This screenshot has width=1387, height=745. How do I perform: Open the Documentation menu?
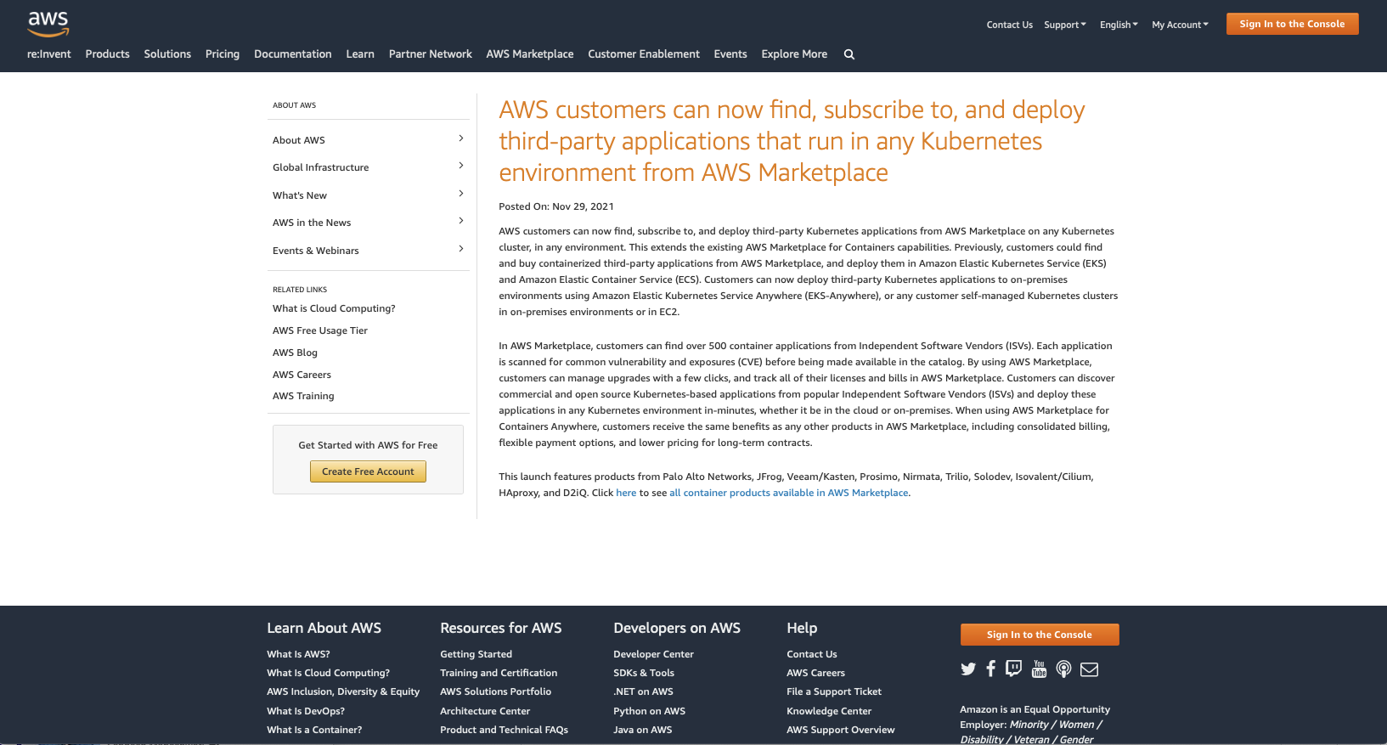click(x=293, y=54)
